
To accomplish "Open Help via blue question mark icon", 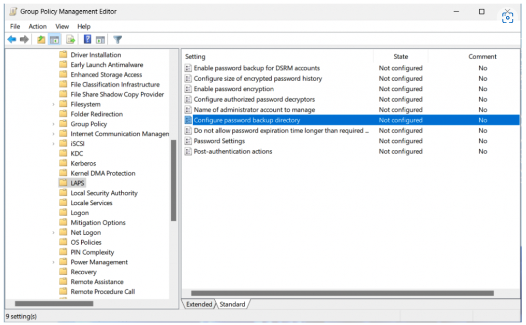I will point(87,40).
